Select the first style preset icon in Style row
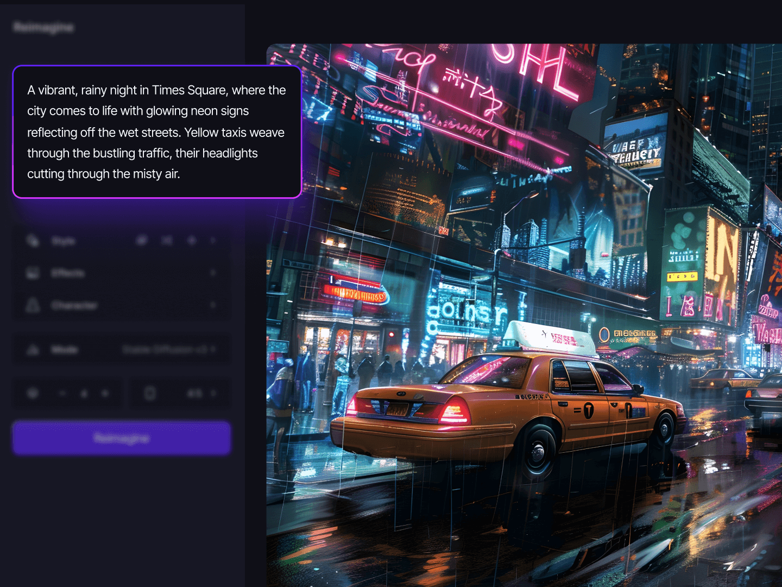The height and width of the screenshot is (587, 782). [142, 240]
